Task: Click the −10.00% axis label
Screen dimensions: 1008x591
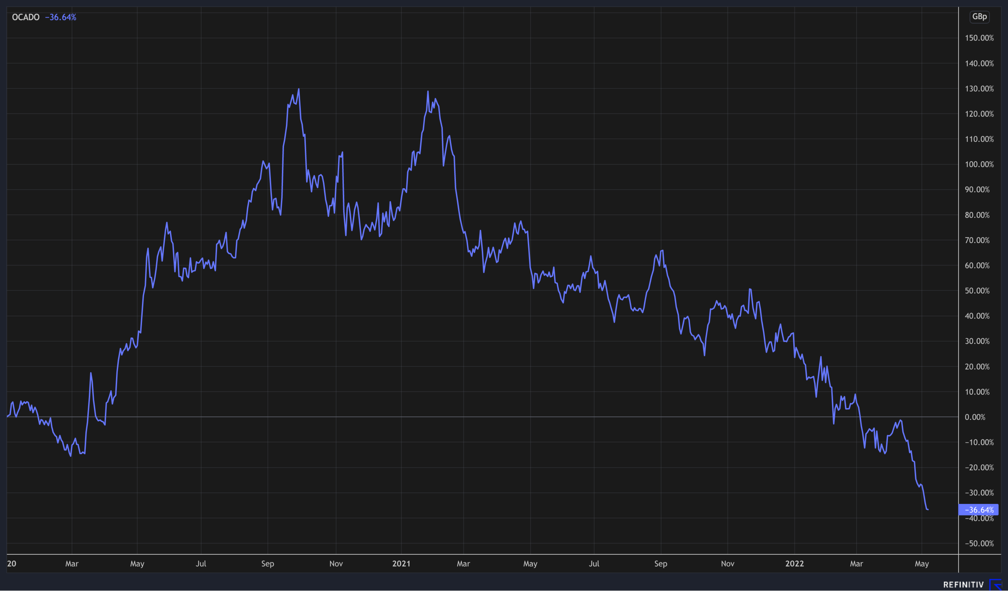Action: [x=979, y=442]
